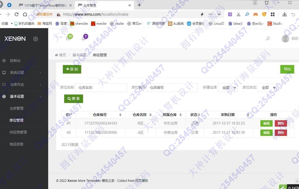Open the browser downloads icon

tap(285, 14)
